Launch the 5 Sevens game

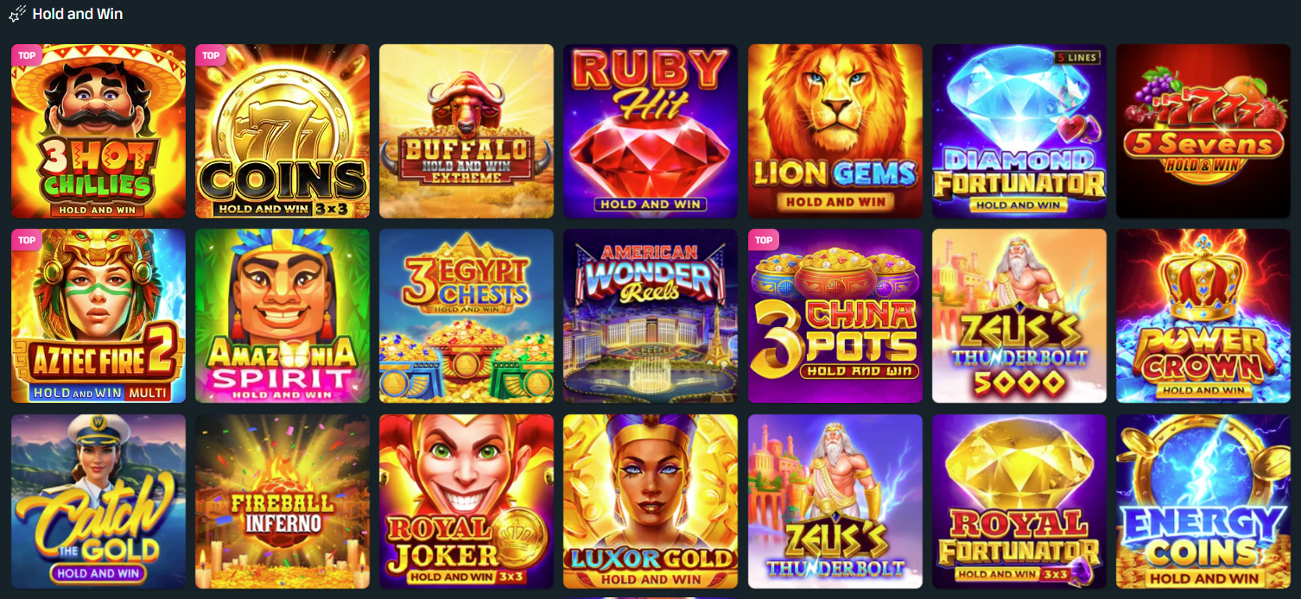(x=1203, y=131)
